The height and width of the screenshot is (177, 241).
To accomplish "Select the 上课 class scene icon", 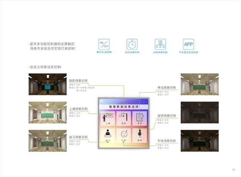I will [x=108, y=118].
